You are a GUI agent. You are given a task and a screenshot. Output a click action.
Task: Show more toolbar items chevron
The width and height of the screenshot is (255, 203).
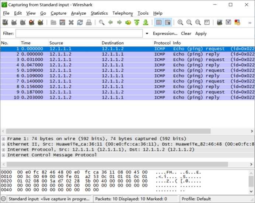pyautogui.click(x=250, y=23)
